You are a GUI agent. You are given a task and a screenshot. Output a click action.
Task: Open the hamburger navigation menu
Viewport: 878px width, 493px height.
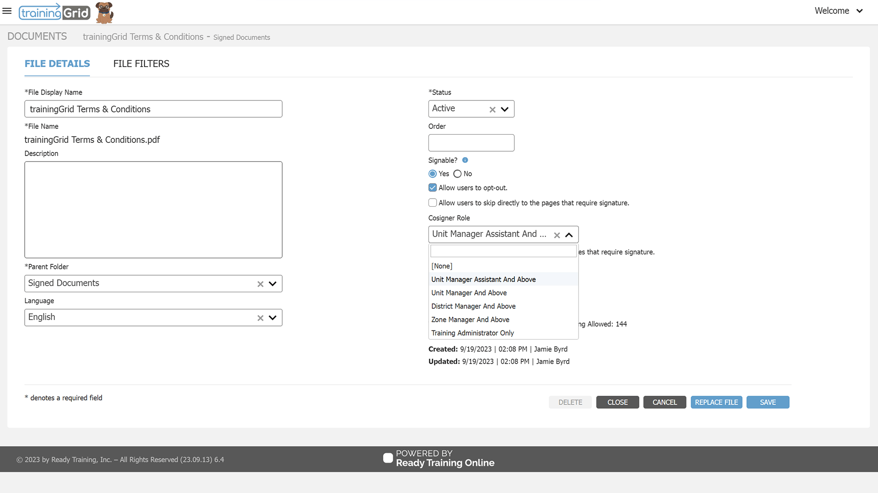(7, 10)
